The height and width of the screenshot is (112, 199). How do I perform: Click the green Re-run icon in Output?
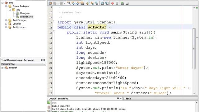point(49,103)
